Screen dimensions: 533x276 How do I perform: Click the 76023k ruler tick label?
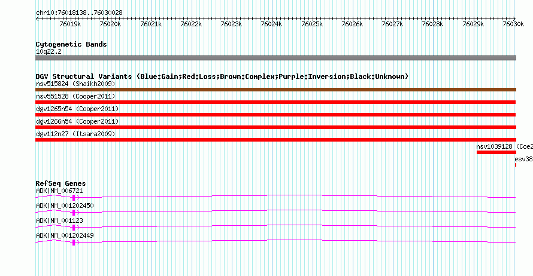(x=231, y=24)
